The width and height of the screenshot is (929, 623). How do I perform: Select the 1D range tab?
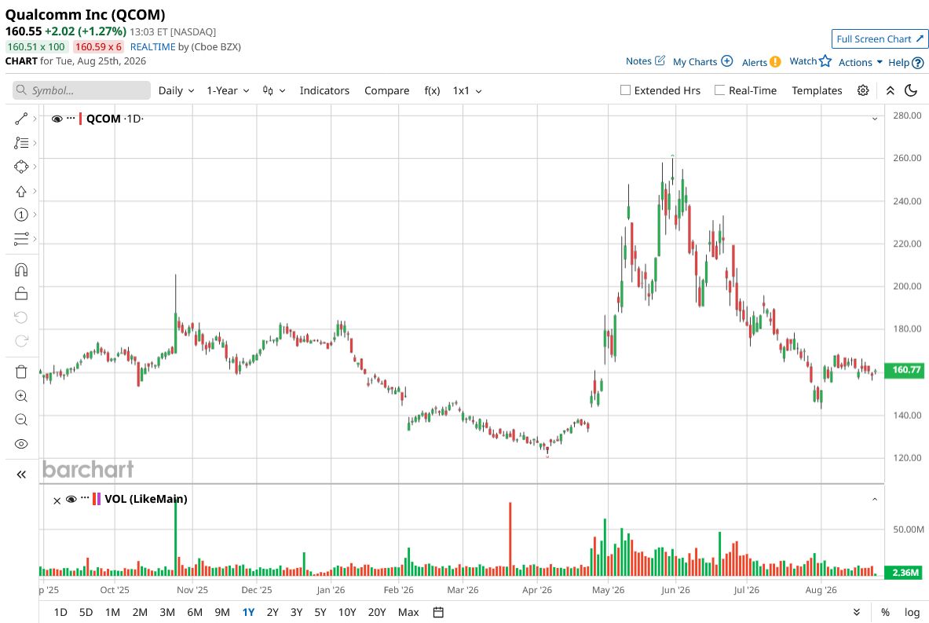pos(60,612)
